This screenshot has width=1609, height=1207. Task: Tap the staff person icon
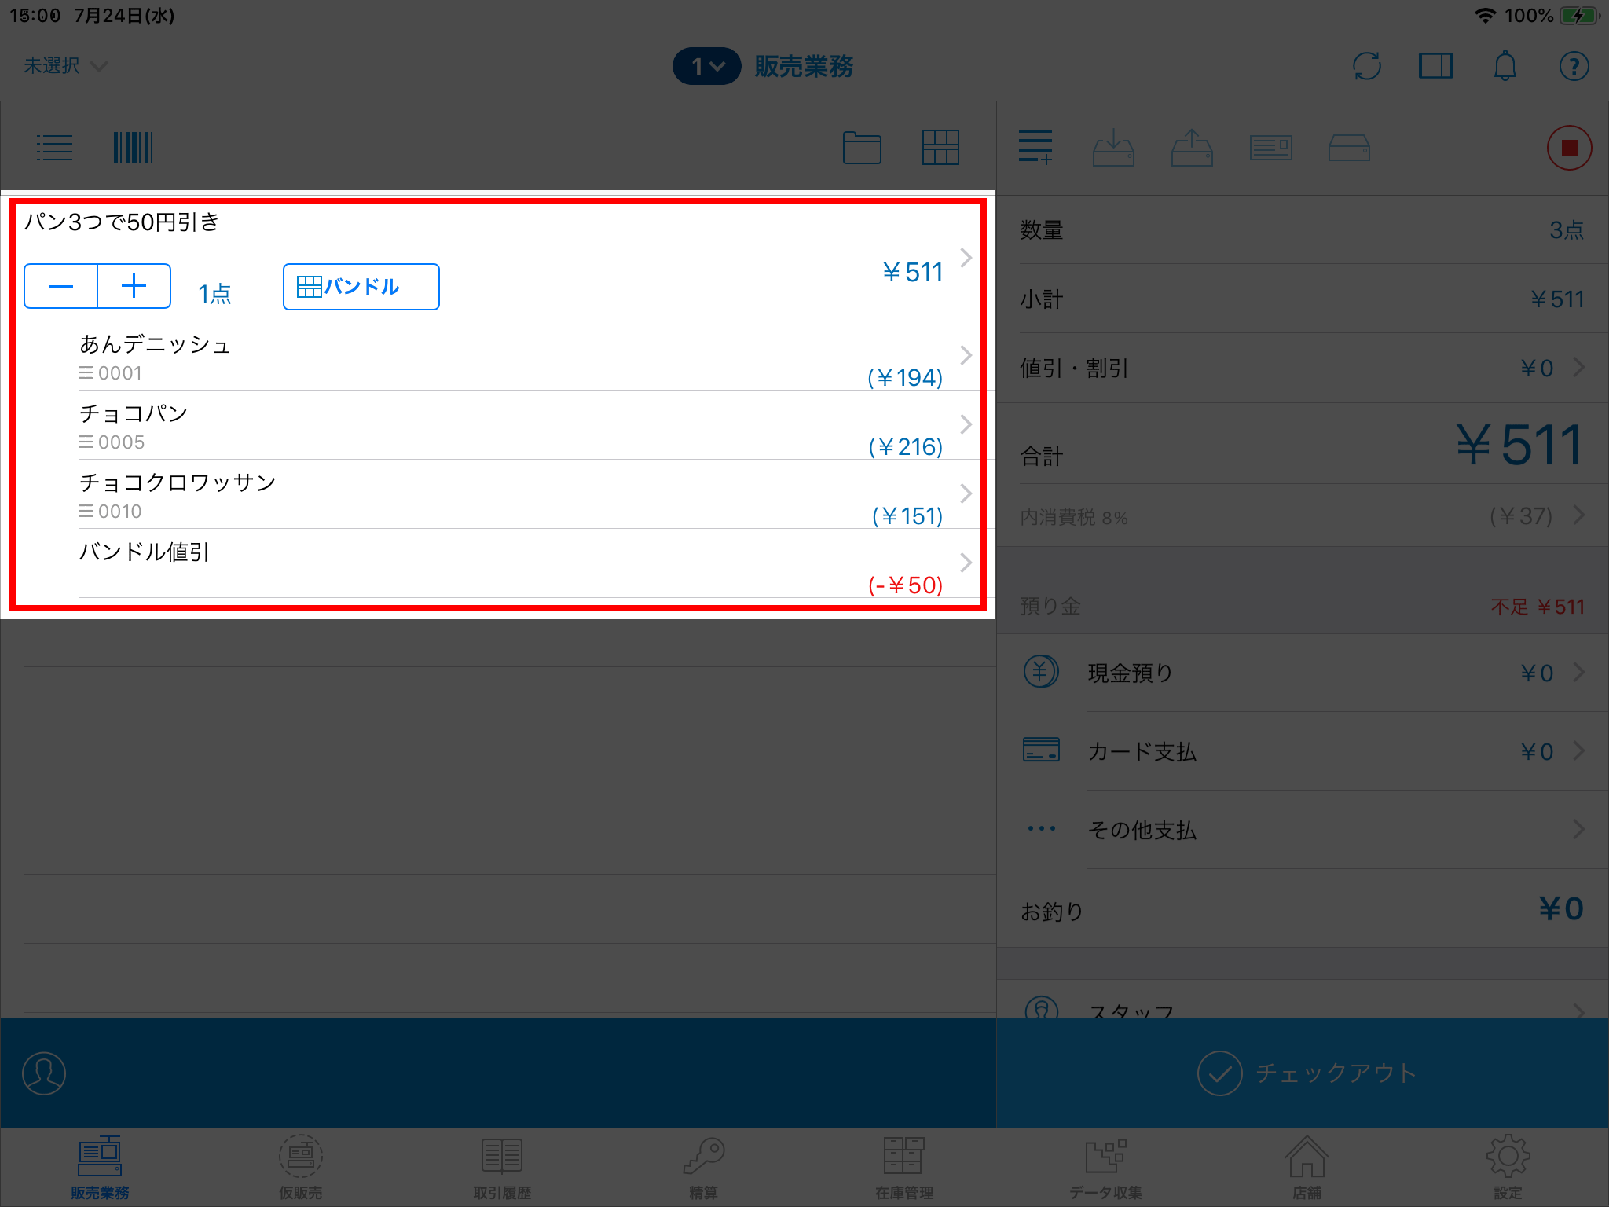(1041, 1008)
